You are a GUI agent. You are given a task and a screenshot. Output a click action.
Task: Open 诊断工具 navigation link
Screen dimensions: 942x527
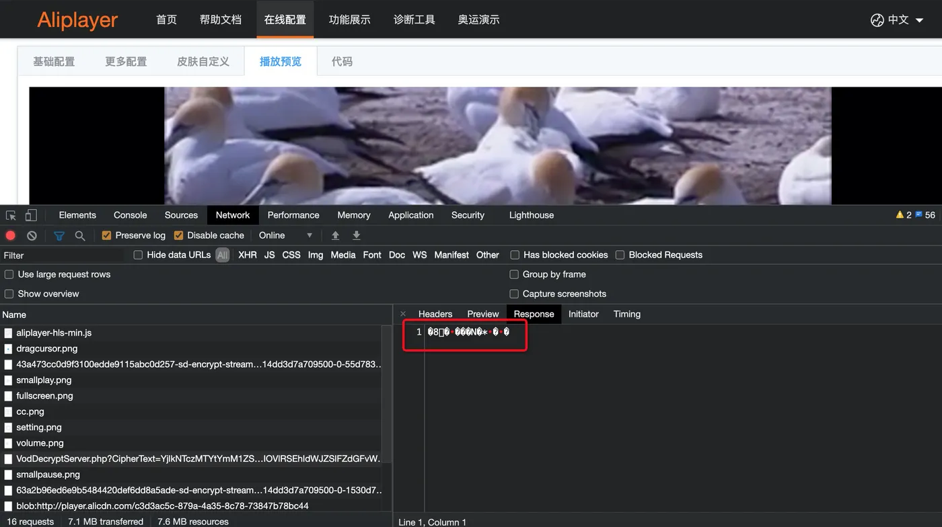414,19
